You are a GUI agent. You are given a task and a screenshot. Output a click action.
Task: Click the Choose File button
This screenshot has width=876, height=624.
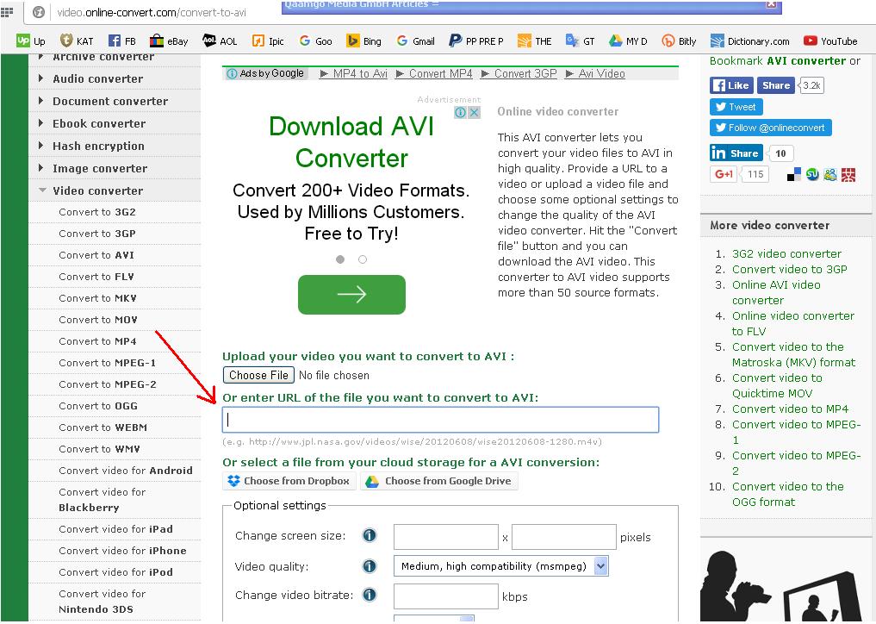(x=258, y=375)
